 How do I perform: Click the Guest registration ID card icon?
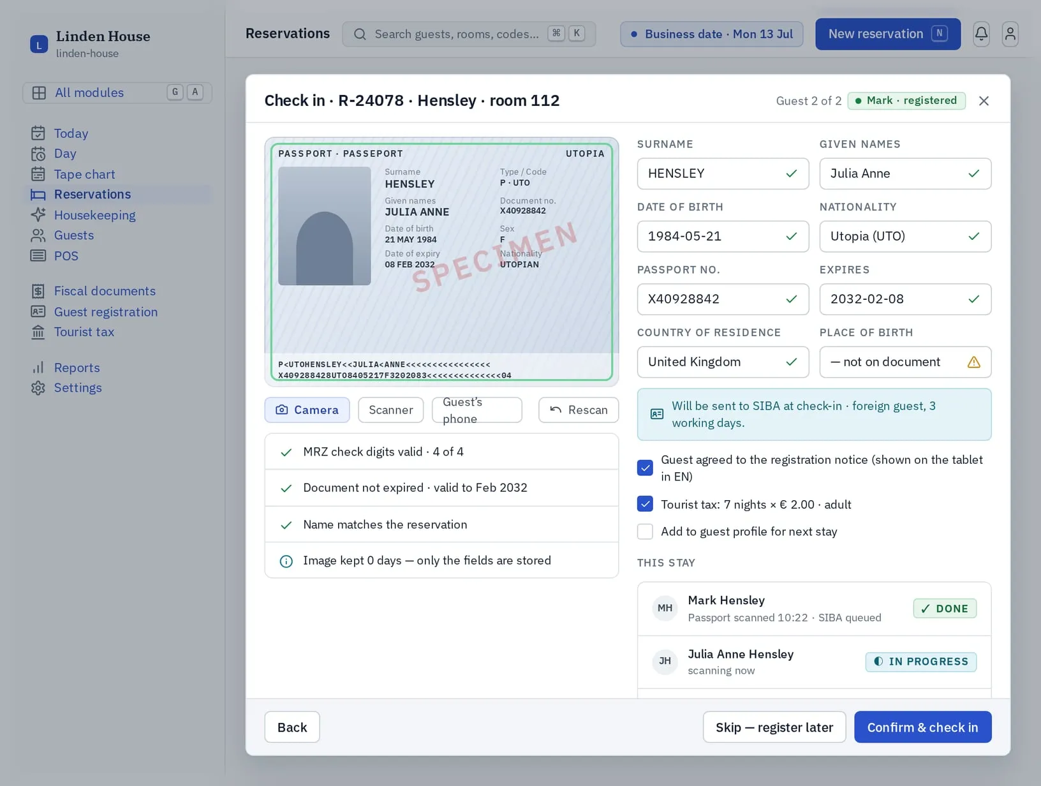point(38,311)
